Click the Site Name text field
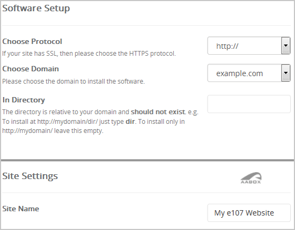295x230 pixels. [x=249, y=213]
